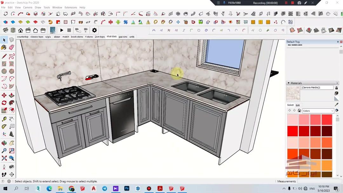Collapse the Materials panel triangle
The width and height of the screenshot is (343, 193).
pyautogui.click(x=288, y=83)
